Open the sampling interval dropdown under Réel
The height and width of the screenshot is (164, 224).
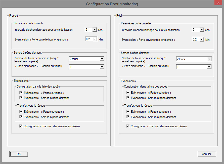pyautogui.click(x=202, y=29)
